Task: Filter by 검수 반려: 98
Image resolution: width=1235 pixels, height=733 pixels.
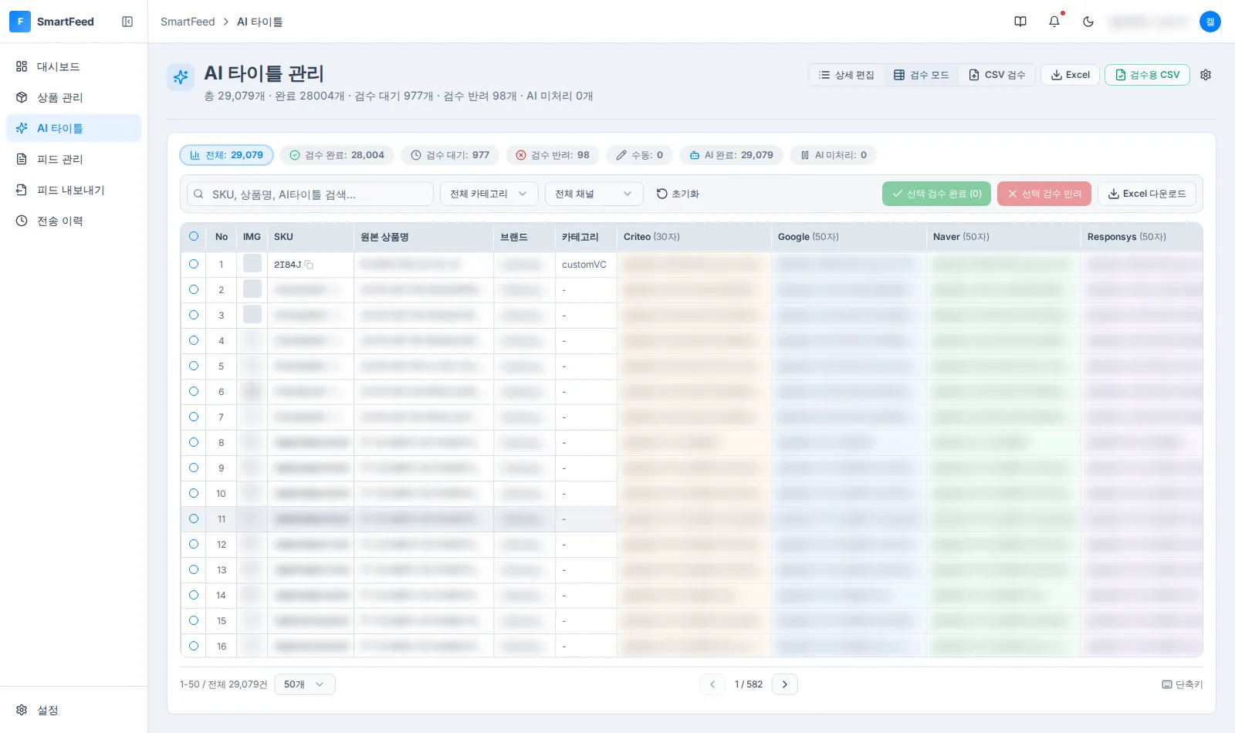Action: (x=553, y=155)
